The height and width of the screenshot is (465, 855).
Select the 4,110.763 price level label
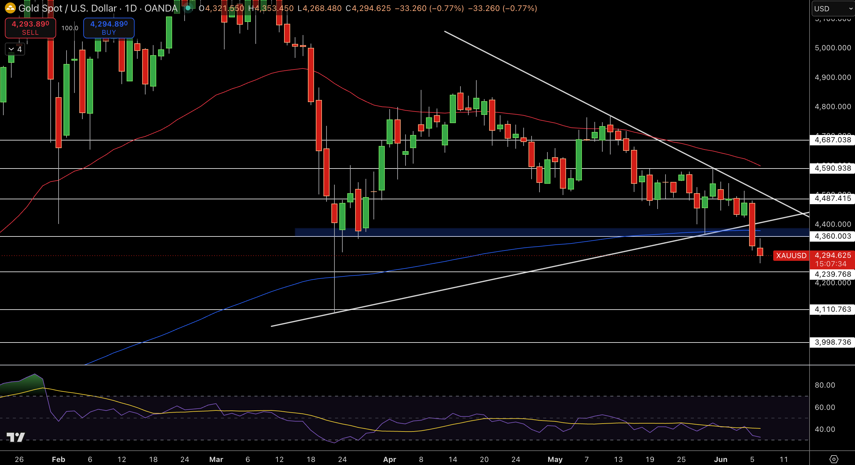click(832, 309)
